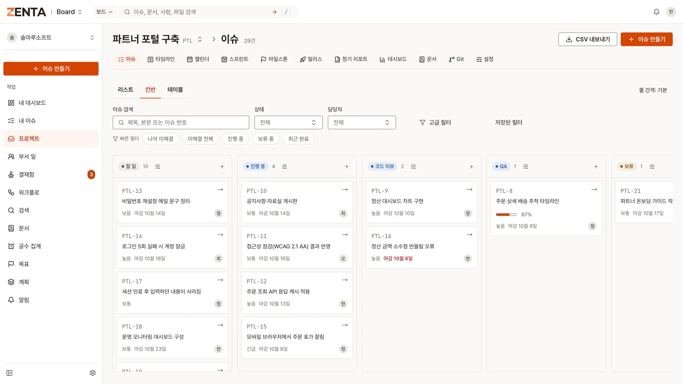
Task: Add card to 코드 리뷰 column
Action: [x=471, y=166]
